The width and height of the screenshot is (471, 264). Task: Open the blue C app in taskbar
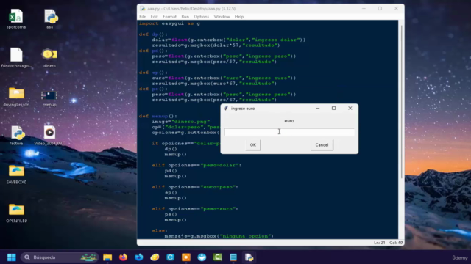tap(170, 257)
